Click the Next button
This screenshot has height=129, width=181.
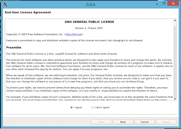pos(123,122)
